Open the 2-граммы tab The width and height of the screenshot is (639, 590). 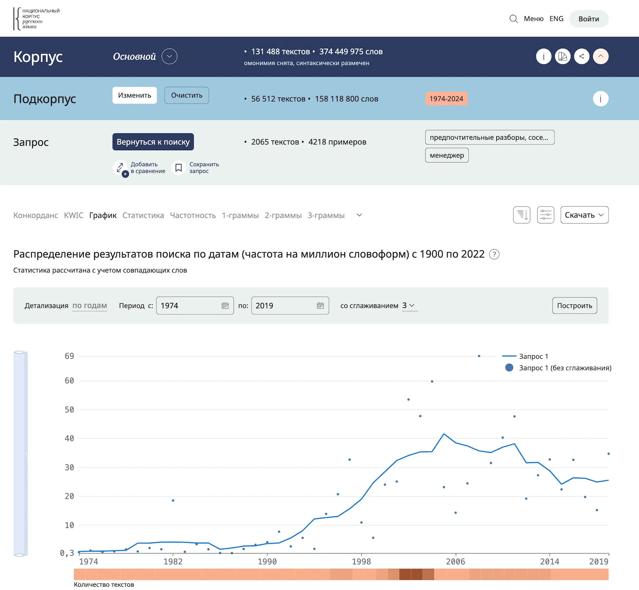(x=283, y=215)
